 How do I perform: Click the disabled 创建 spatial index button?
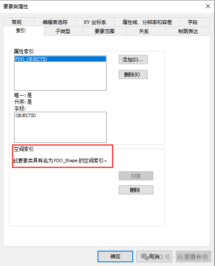[136, 176]
